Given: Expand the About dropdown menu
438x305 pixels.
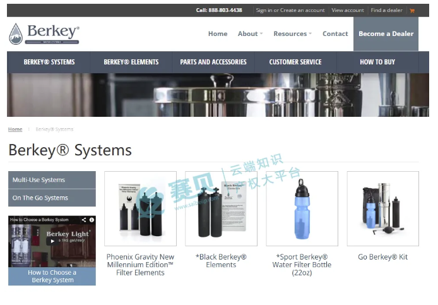Looking at the screenshot, I should 251,34.
